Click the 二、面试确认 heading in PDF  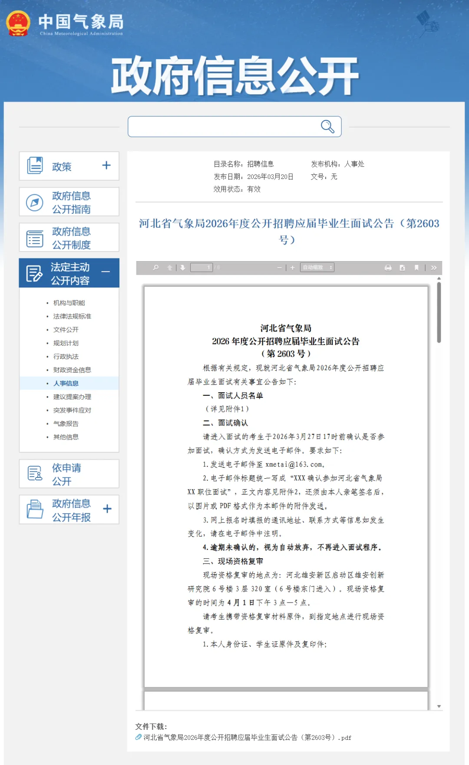(x=225, y=423)
